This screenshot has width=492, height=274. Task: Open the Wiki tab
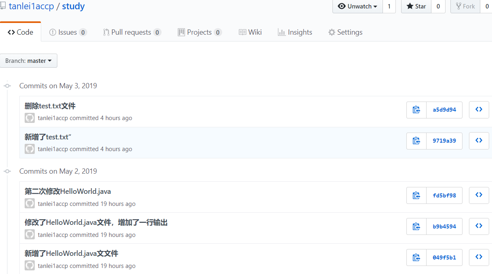[x=250, y=32]
